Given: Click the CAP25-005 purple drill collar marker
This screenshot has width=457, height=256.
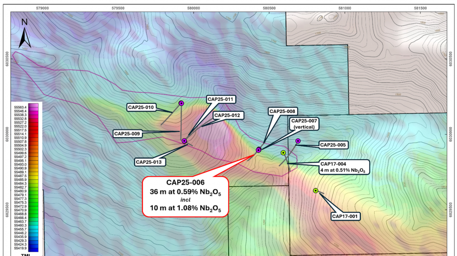Looking at the screenshot, I should (298, 141).
